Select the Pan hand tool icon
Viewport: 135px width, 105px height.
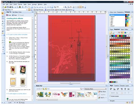(71, 7)
